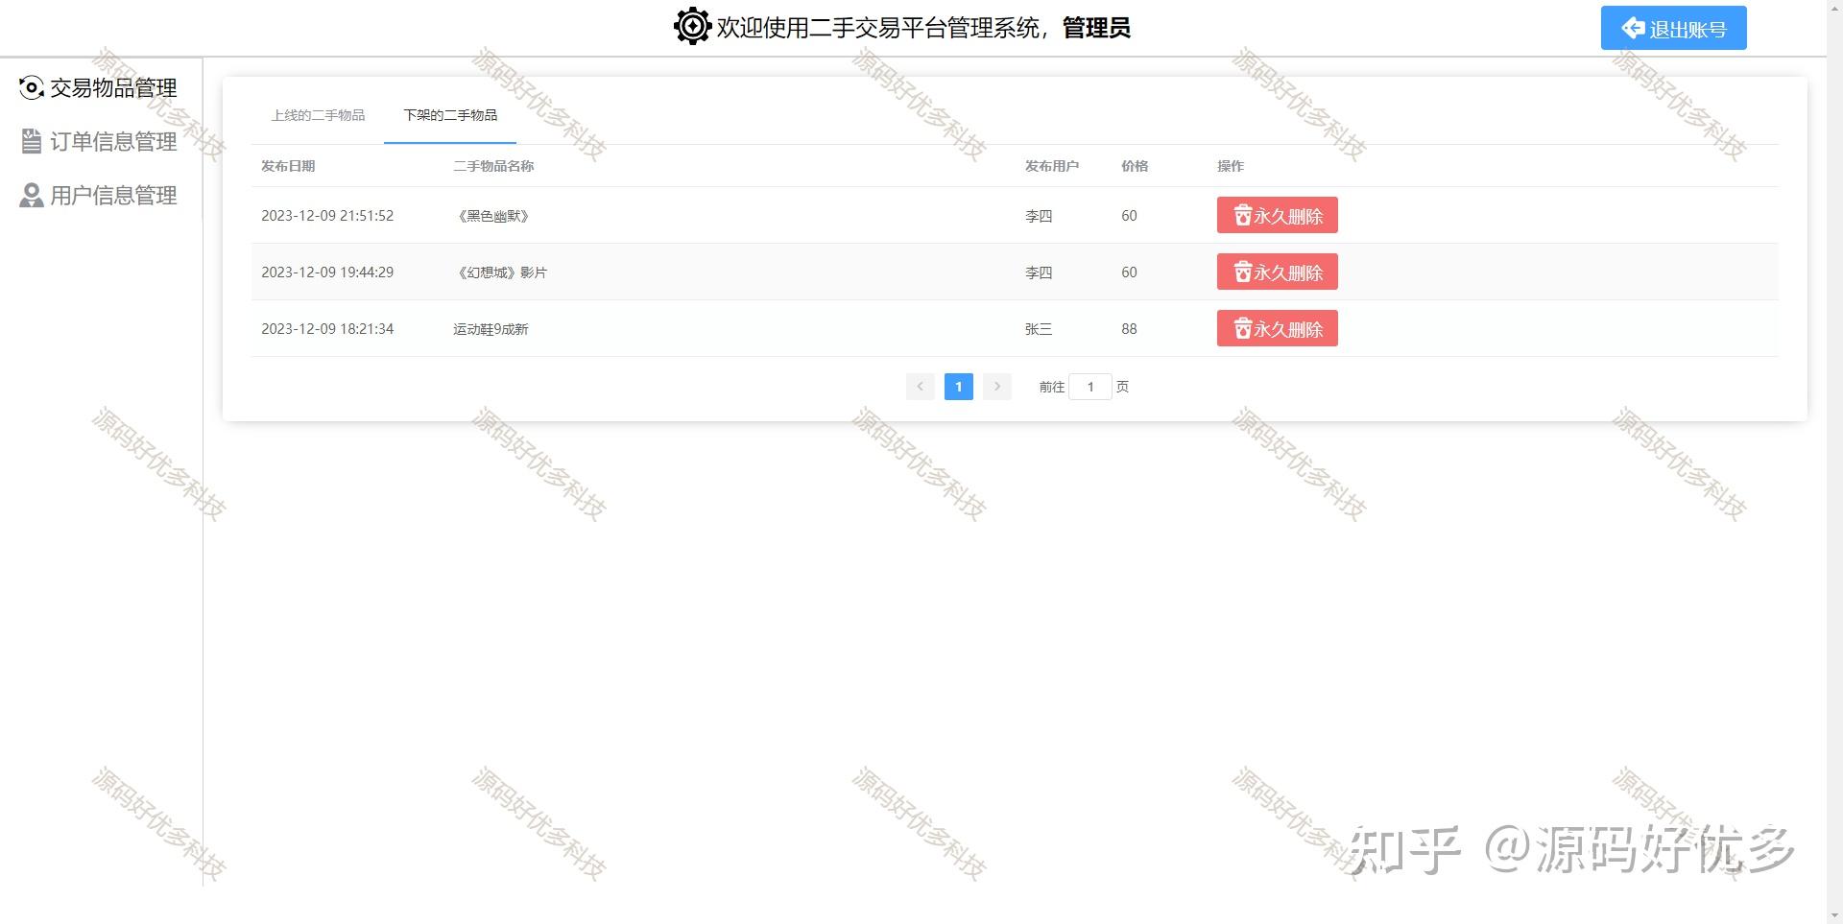Switch to the 上线的二手物品 tab
The height and width of the screenshot is (924, 1843).
tap(318, 115)
